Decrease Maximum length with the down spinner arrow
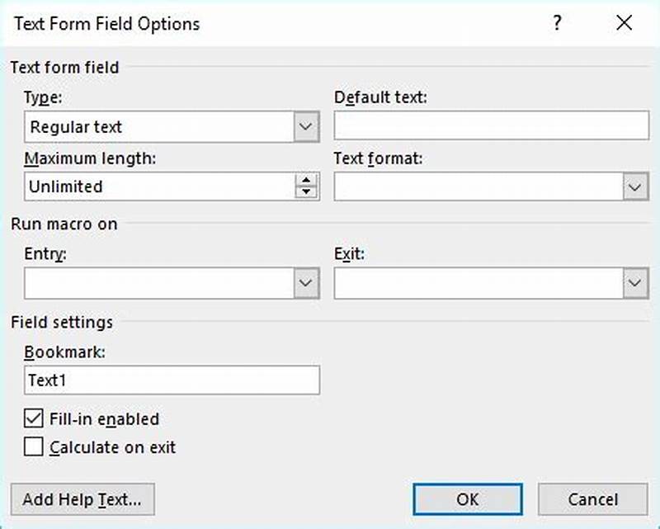Image resolution: width=660 pixels, height=529 pixels. [x=306, y=191]
